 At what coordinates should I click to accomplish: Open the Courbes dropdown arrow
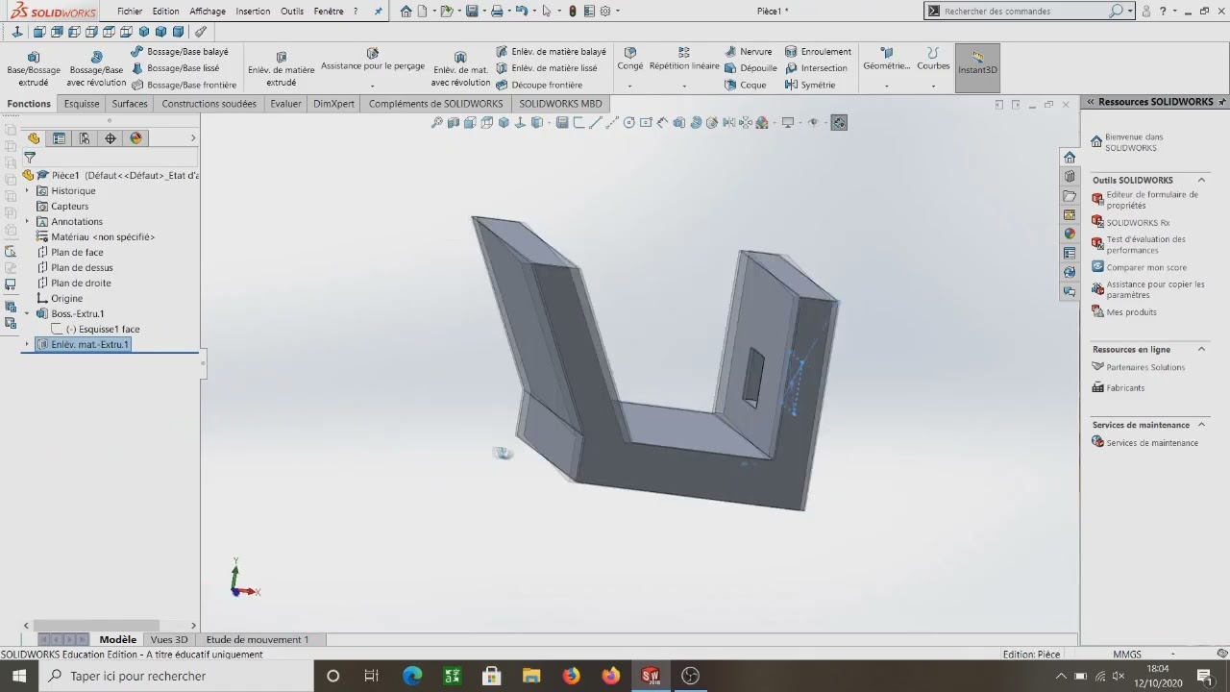click(x=933, y=86)
